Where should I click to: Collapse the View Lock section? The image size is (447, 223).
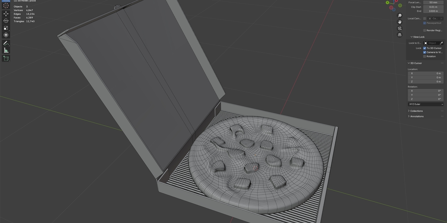point(418,37)
